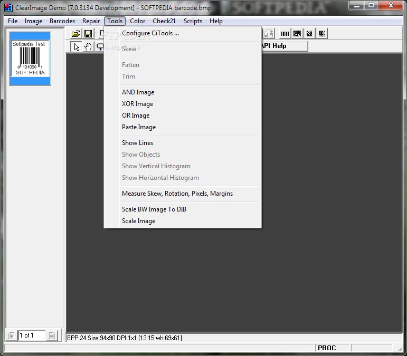Open the Scripts menu
The height and width of the screenshot is (356, 407).
(193, 21)
